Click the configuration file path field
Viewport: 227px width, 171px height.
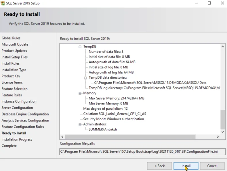(x=142, y=152)
